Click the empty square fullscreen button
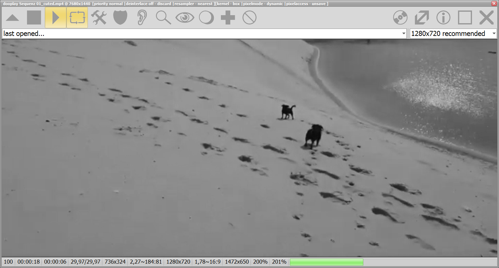The width and height of the screenshot is (499, 268). (x=465, y=17)
